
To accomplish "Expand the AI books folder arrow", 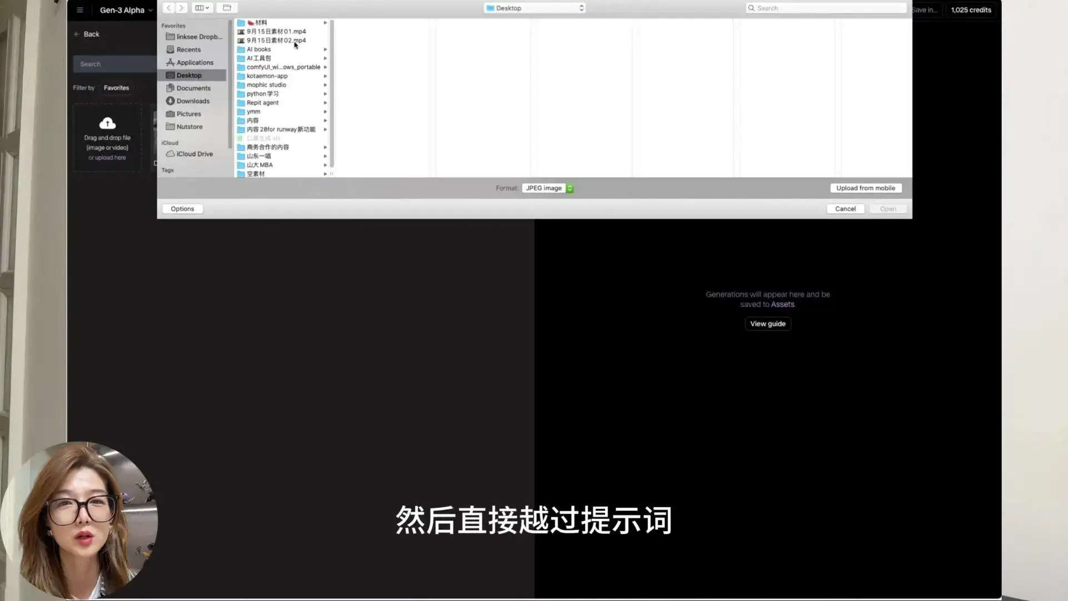I will pyautogui.click(x=325, y=49).
